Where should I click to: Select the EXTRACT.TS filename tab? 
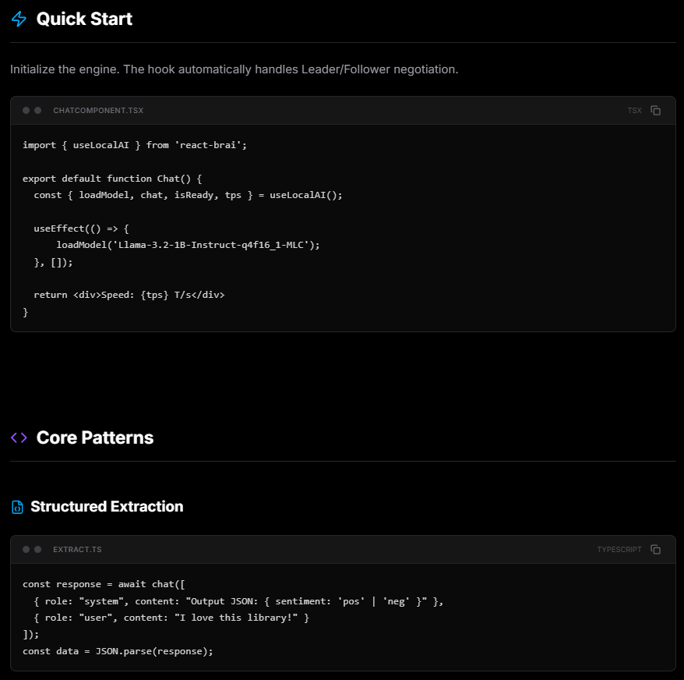click(77, 549)
